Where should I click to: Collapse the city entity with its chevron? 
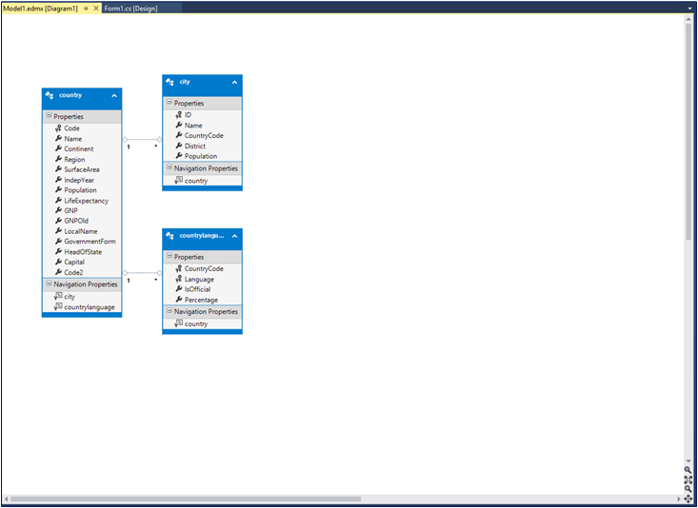click(x=234, y=82)
